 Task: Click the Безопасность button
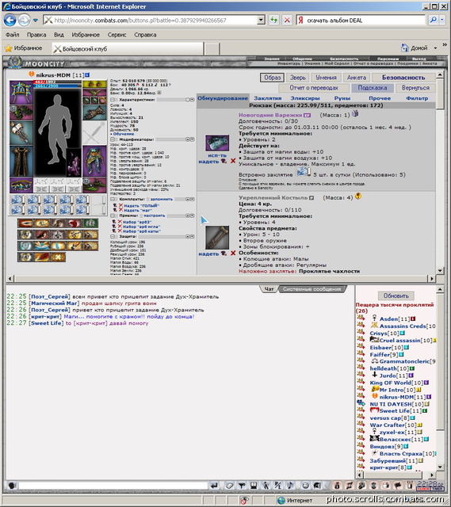tap(403, 78)
